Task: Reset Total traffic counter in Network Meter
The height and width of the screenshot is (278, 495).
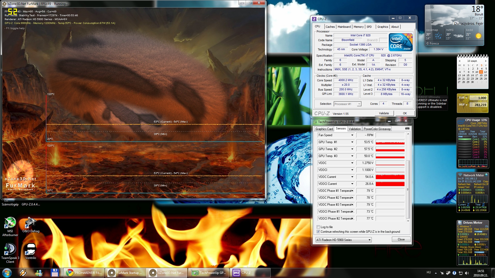Action: coord(483,205)
